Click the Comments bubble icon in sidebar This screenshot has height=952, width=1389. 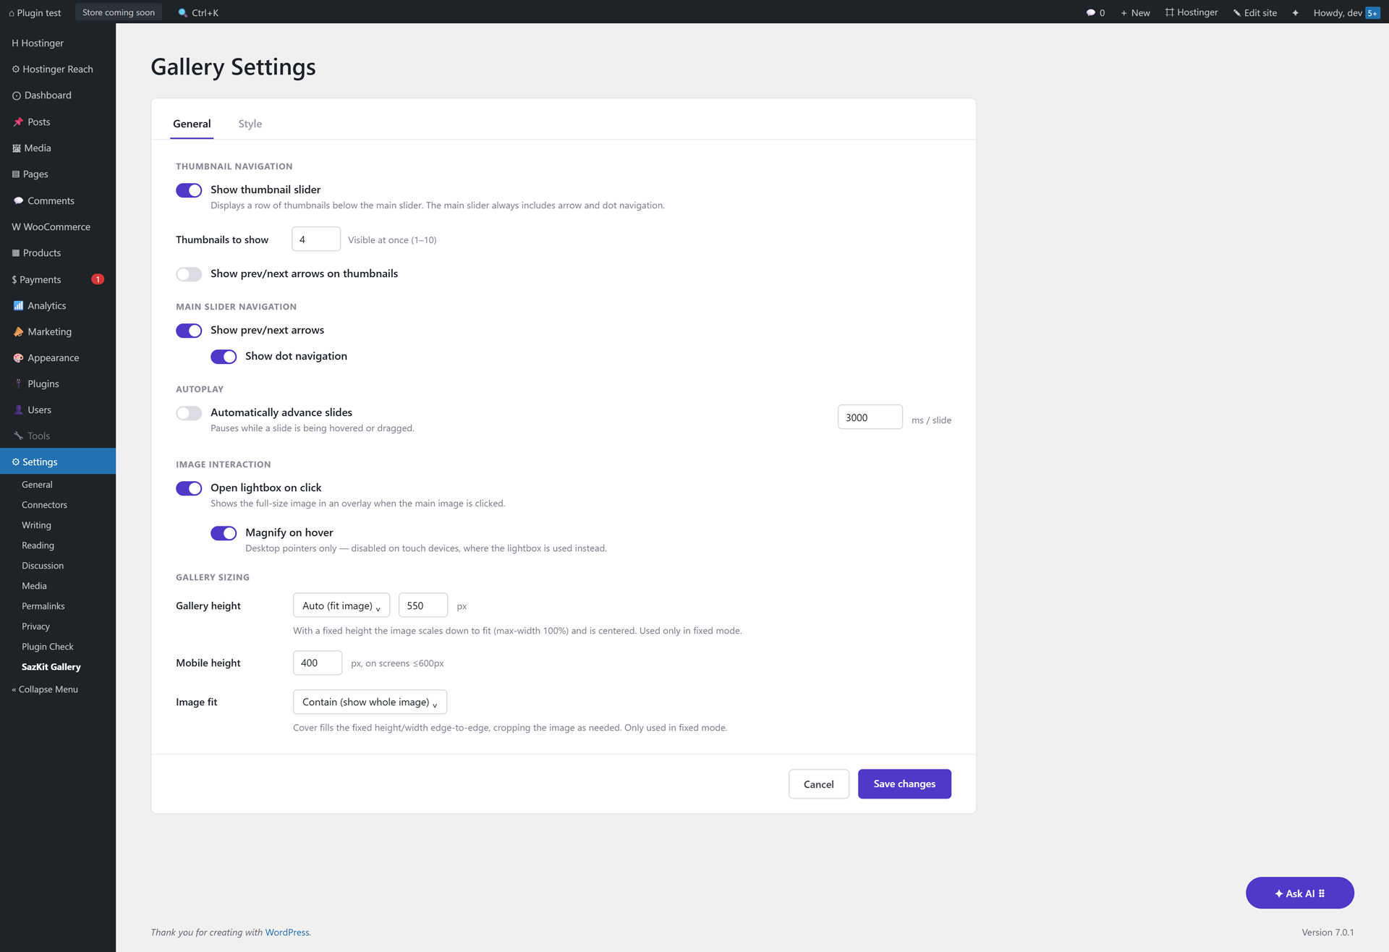18,201
